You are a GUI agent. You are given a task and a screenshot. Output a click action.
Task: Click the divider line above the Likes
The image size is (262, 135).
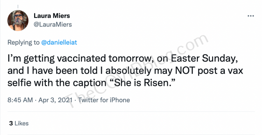click(x=131, y=111)
